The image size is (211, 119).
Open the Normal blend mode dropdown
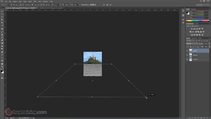click(x=192, y=44)
